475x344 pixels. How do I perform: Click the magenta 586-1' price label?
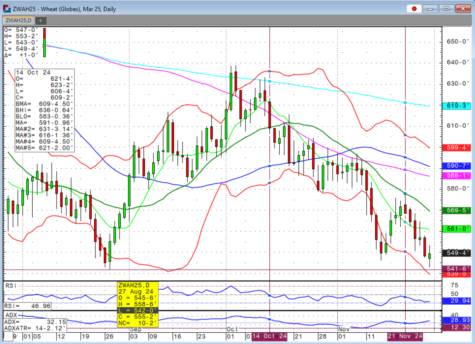coord(457,175)
